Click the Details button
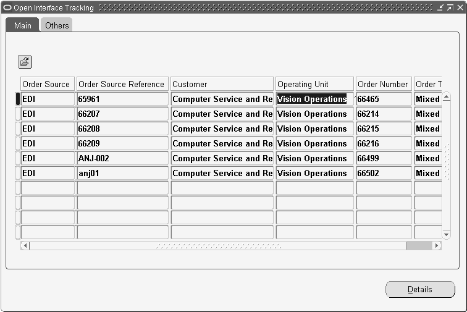 pos(420,289)
